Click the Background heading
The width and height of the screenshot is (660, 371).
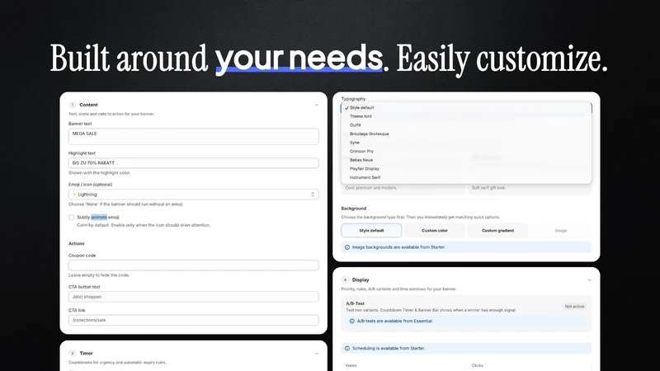point(354,209)
